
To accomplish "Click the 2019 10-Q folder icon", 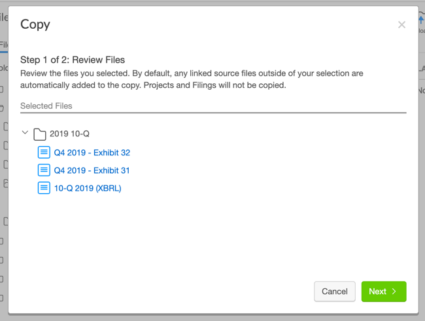I will click(x=40, y=134).
